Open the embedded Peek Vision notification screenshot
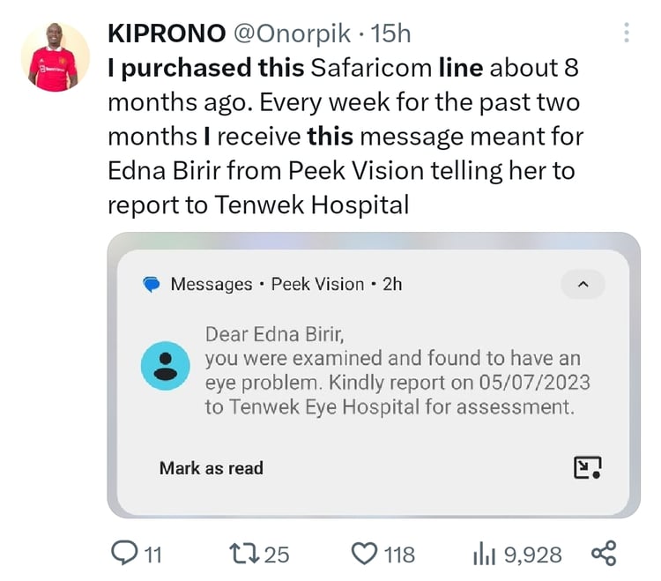 tap(374, 375)
